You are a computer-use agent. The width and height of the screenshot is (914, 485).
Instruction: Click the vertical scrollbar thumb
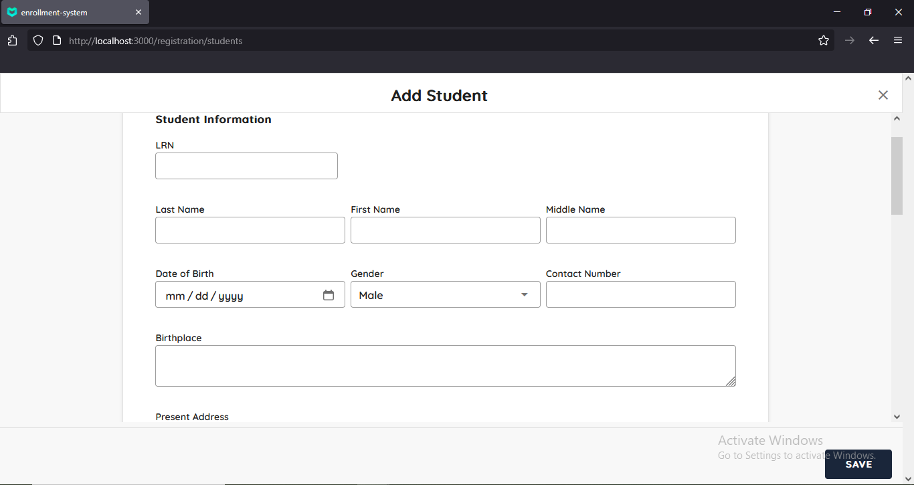click(x=897, y=176)
